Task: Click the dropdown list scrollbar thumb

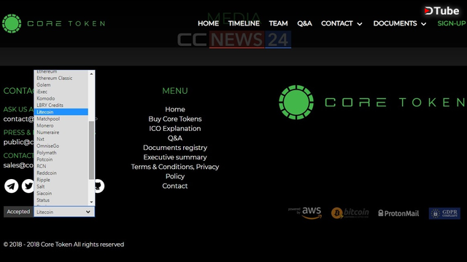Action: click(91, 151)
